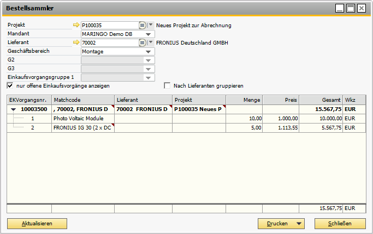
Task: Click the Schließen button
Action: pos(340,224)
